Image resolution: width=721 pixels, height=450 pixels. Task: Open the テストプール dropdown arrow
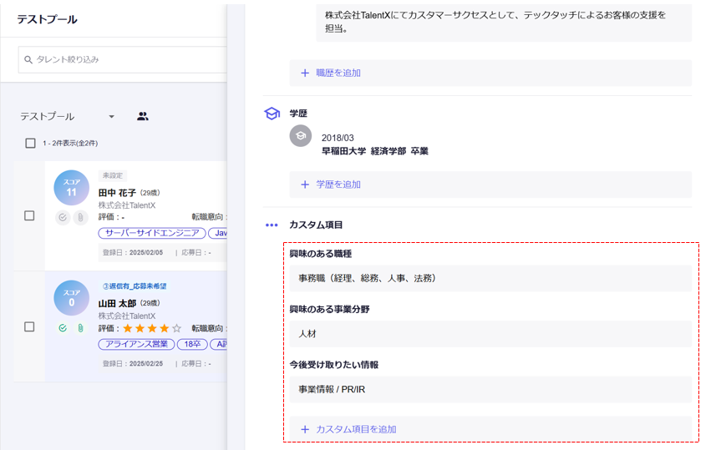pos(112,117)
